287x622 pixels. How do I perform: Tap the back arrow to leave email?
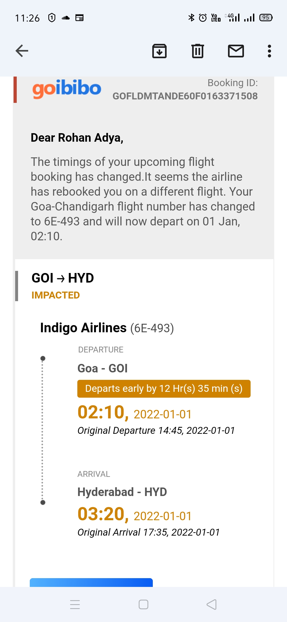click(x=22, y=51)
